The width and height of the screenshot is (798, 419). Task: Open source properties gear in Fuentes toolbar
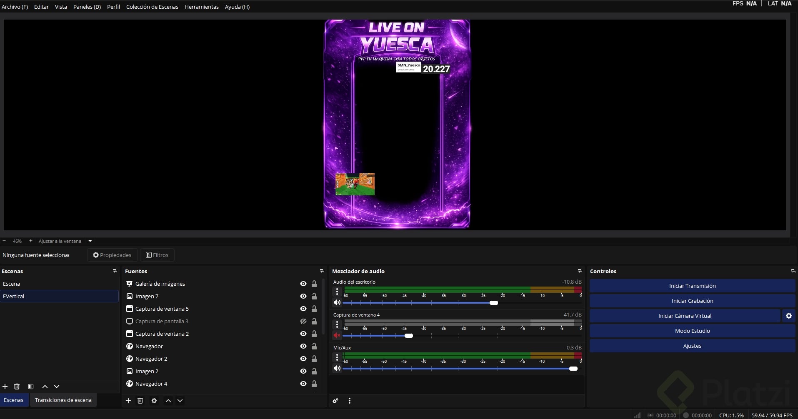(x=154, y=401)
